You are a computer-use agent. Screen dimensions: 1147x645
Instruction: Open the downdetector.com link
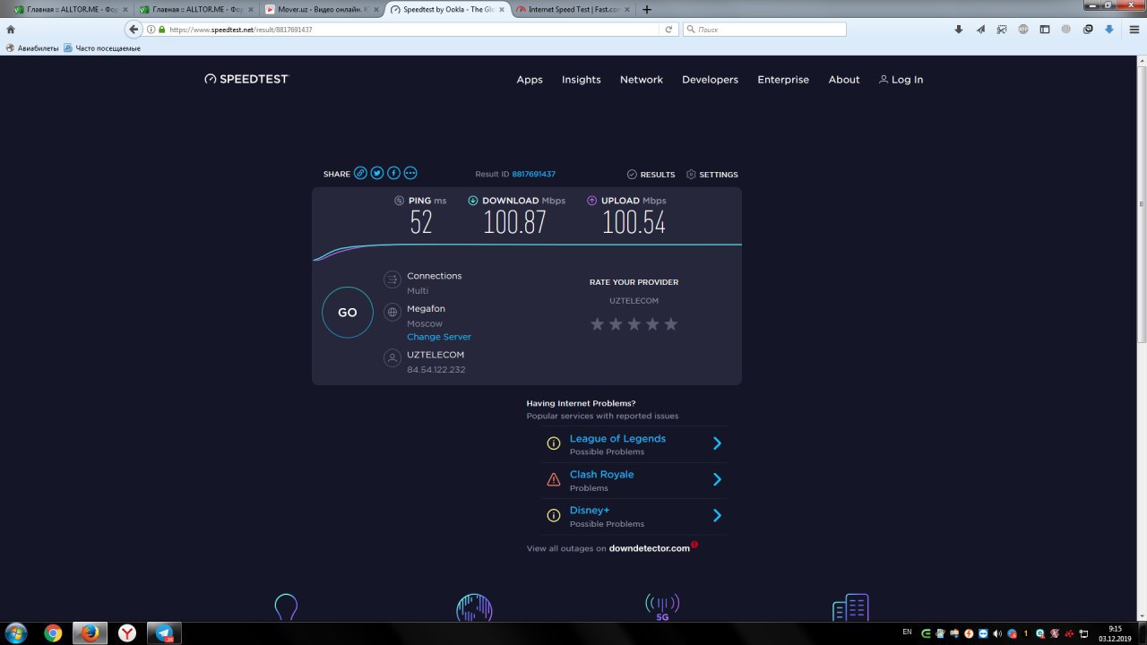pos(650,548)
